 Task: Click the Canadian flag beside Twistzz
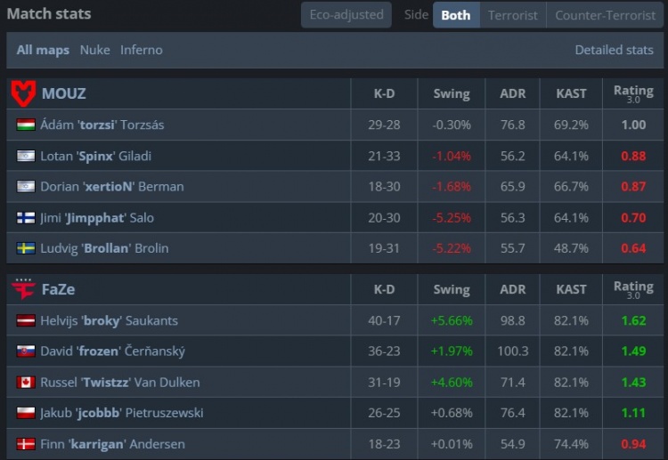26,383
